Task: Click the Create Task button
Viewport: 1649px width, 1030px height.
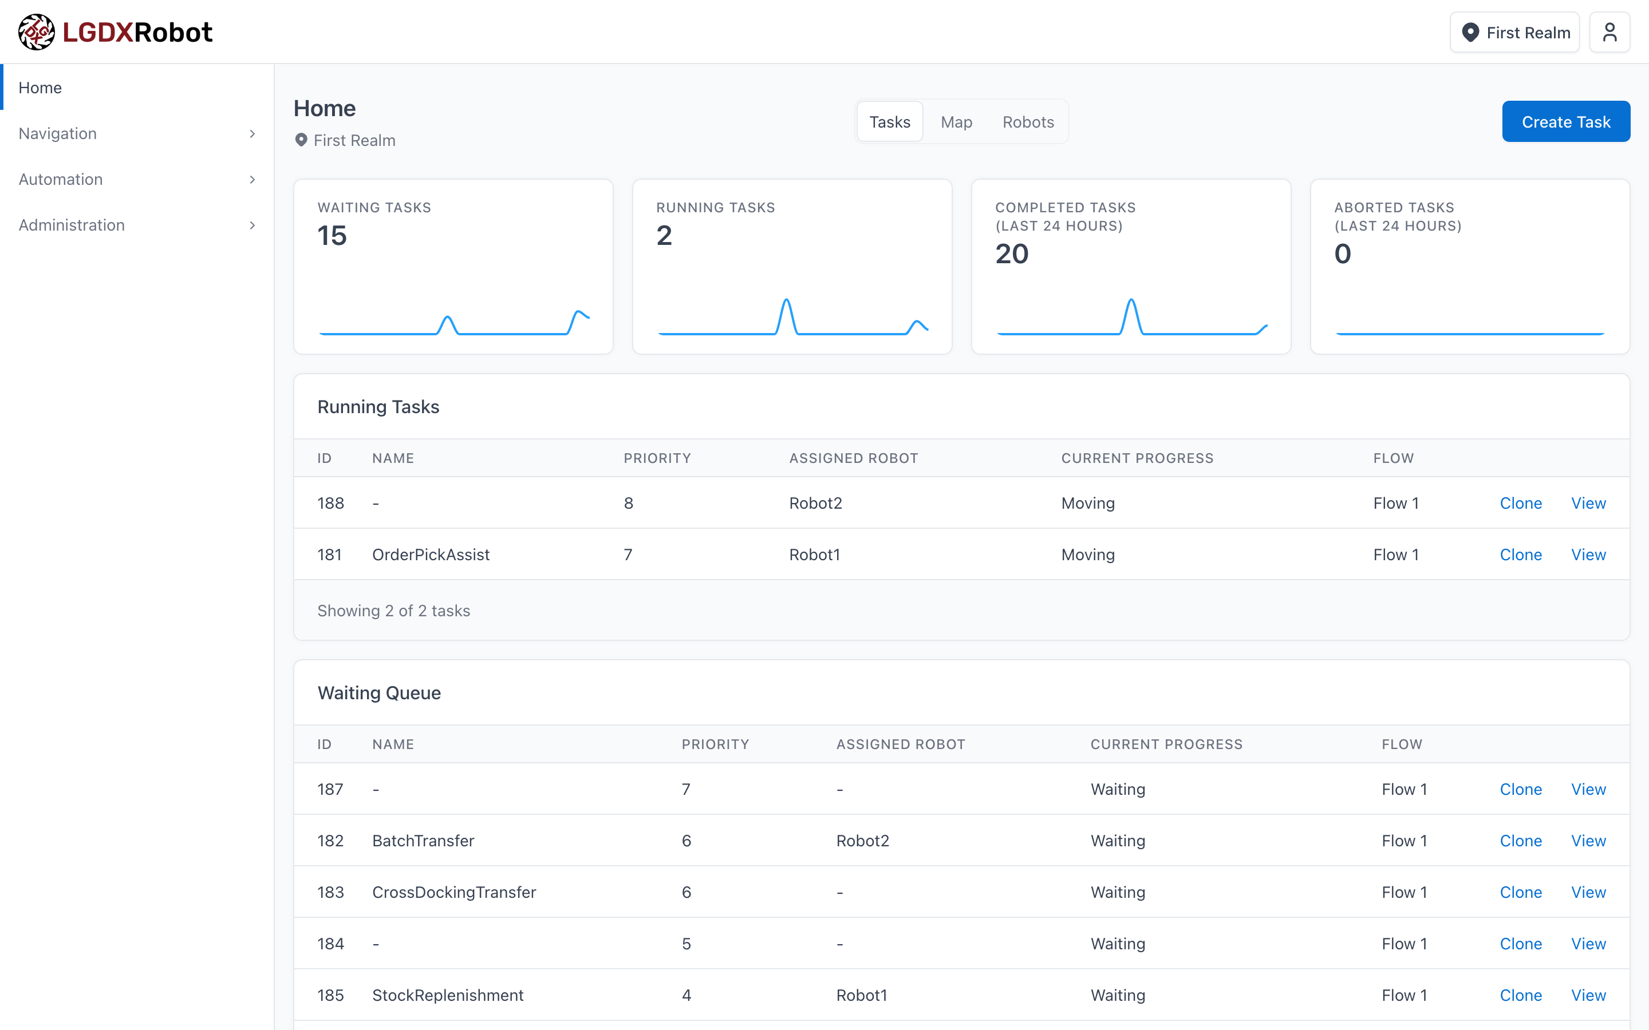Action: [1566, 121]
